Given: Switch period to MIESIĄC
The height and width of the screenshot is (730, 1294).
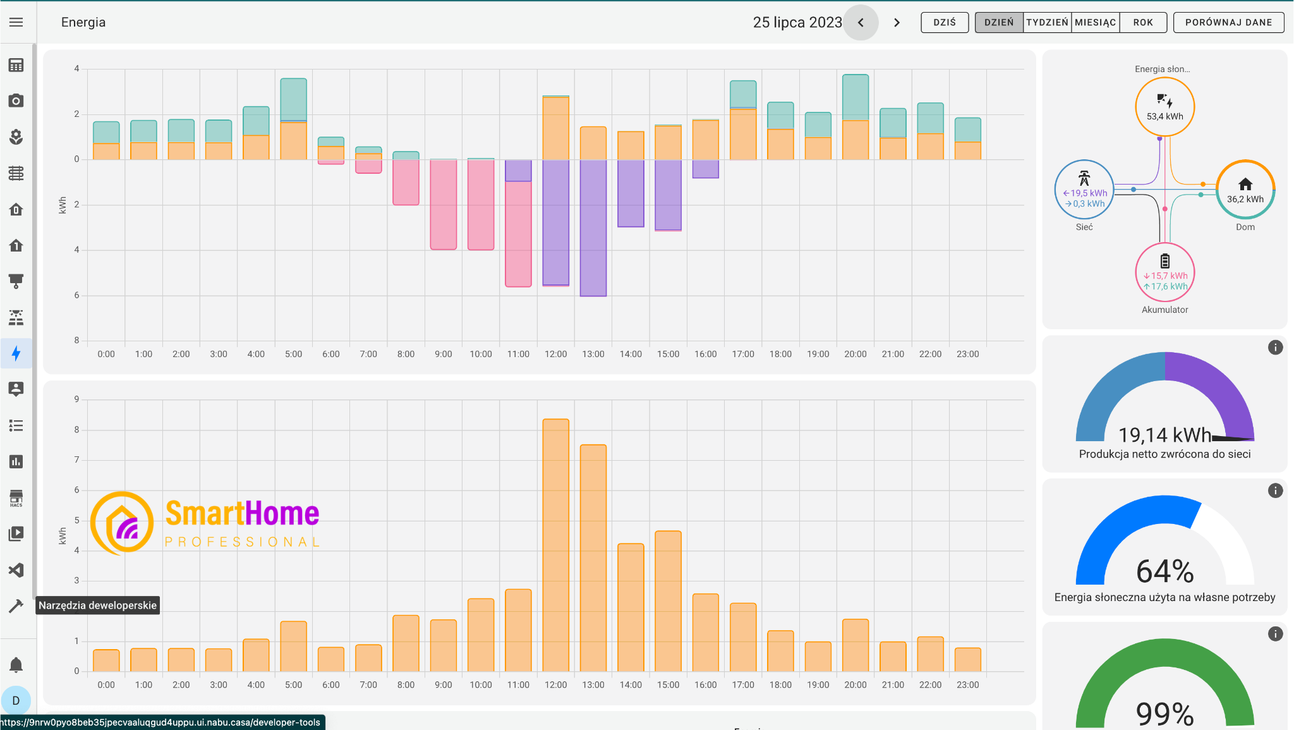Looking at the screenshot, I should coord(1095,23).
